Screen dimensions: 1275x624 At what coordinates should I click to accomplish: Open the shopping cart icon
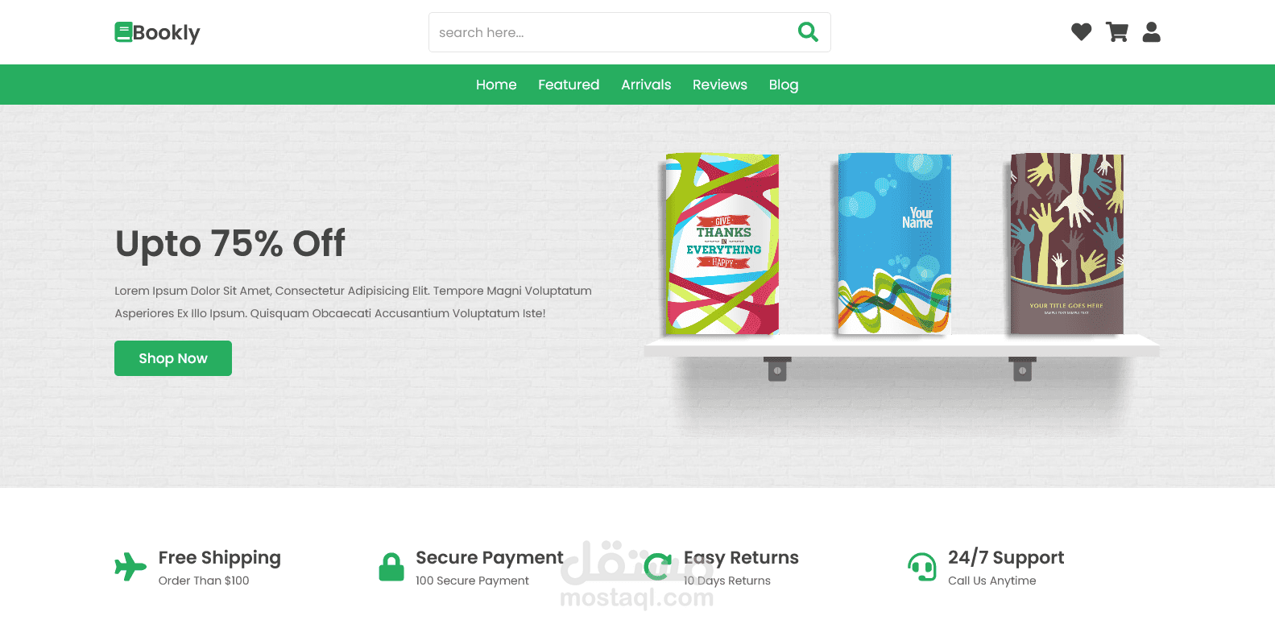click(x=1117, y=32)
